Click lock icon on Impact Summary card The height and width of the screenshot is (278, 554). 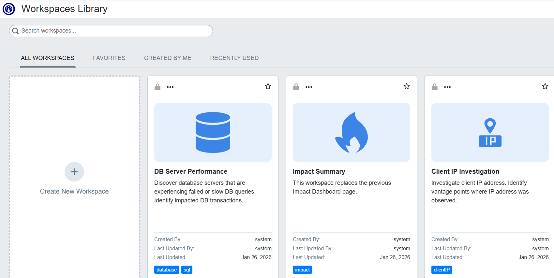point(296,87)
